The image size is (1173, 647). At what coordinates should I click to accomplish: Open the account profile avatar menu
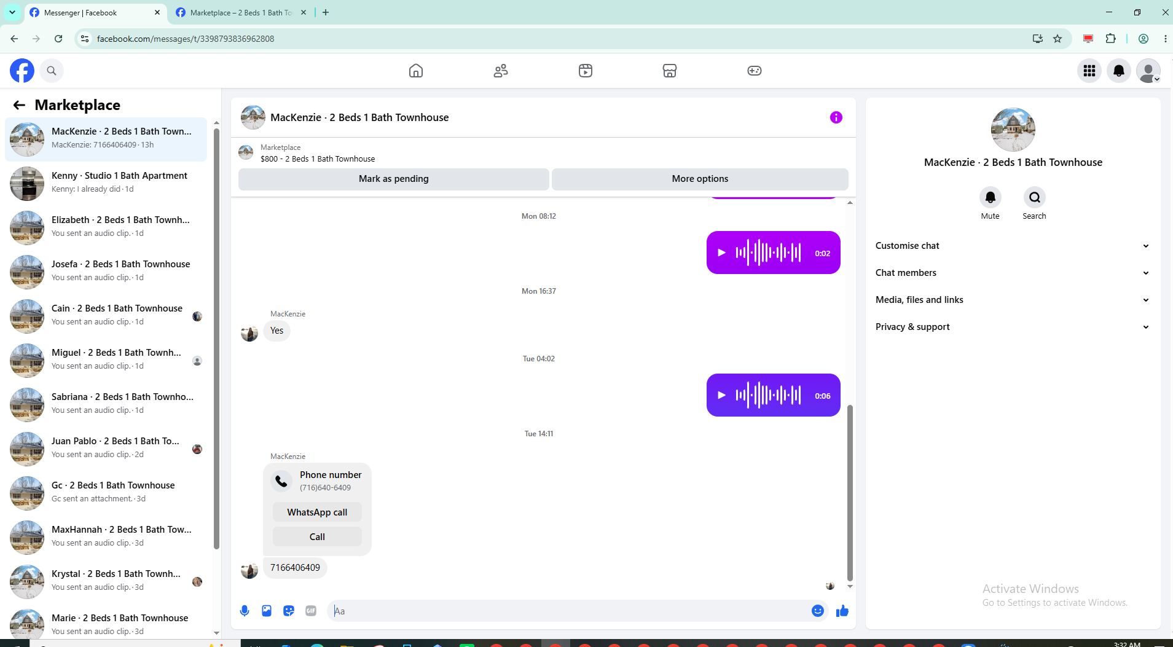click(1148, 71)
